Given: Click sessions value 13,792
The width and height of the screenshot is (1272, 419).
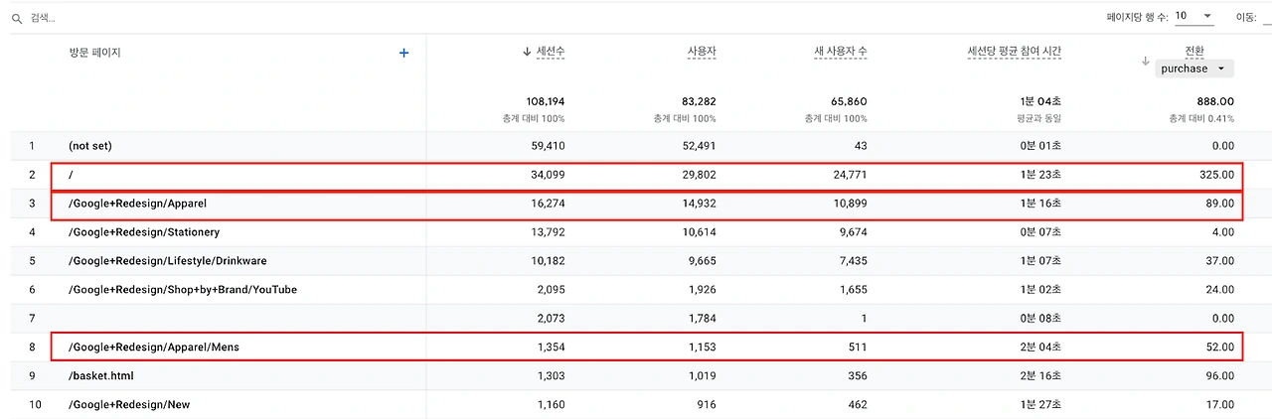Looking at the screenshot, I should tap(547, 232).
